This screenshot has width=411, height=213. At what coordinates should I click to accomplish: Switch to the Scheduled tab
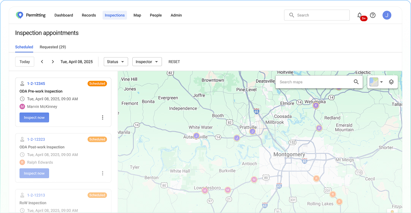pyautogui.click(x=24, y=47)
